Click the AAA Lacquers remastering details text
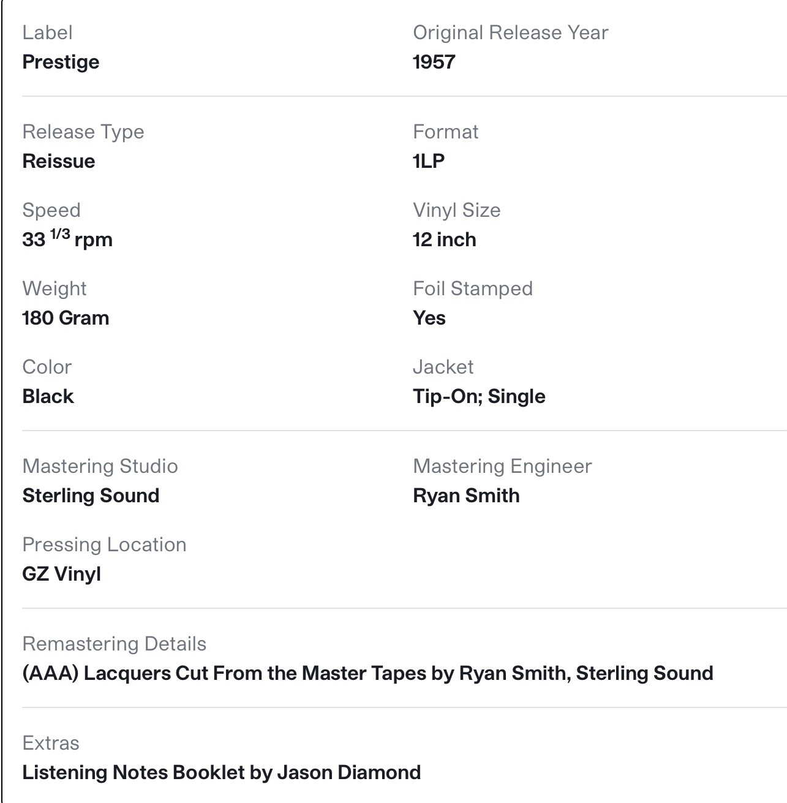 [x=367, y=673]
